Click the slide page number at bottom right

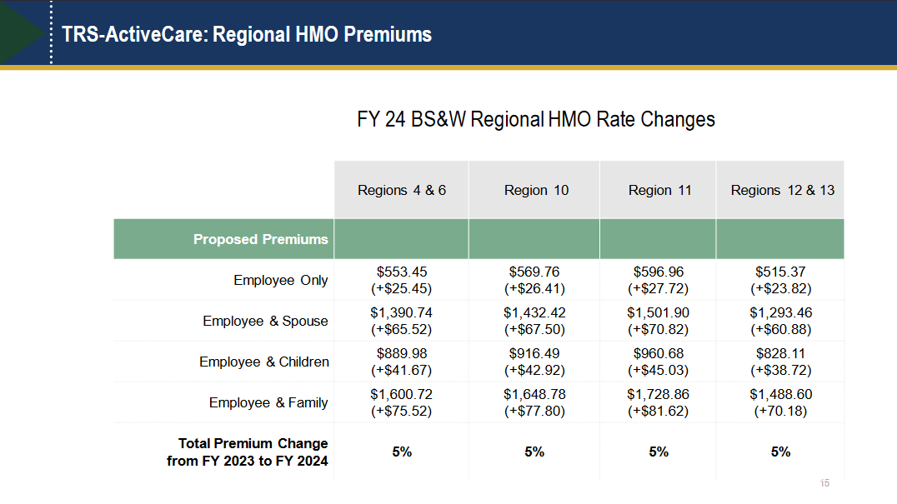824,483
